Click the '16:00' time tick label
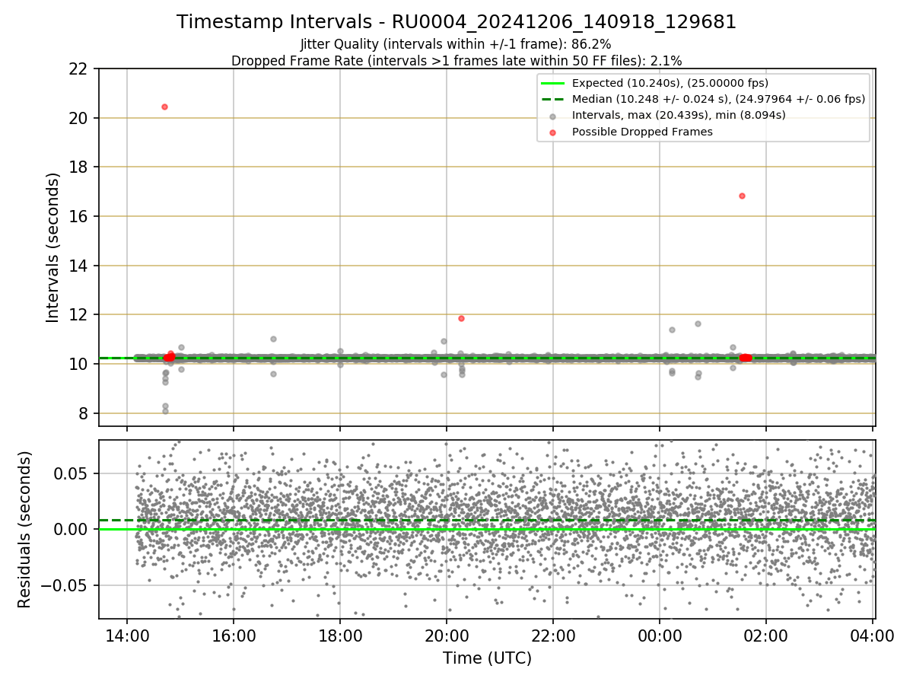The width and height of the screenshot is (913, 685). [233, 636]
